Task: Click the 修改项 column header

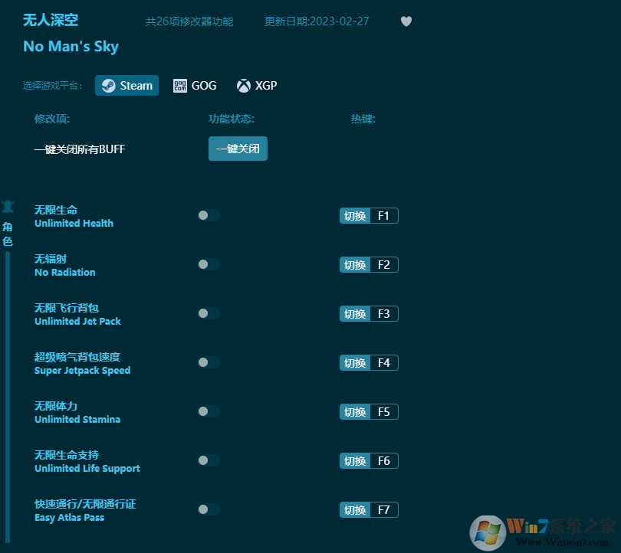Action: click(x=52, y=119)
